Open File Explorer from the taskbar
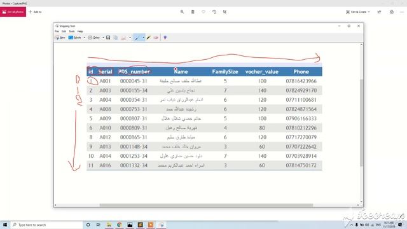This screenshot has width=407, height=229. click(x=109, y=225)
